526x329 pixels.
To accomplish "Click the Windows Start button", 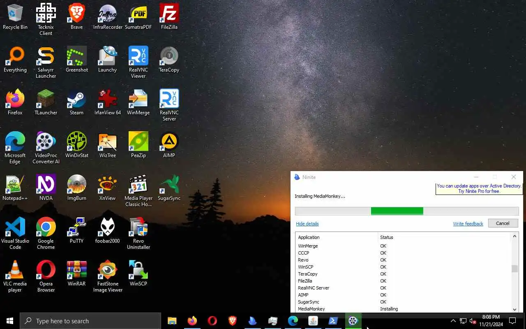I will (10, 321).
